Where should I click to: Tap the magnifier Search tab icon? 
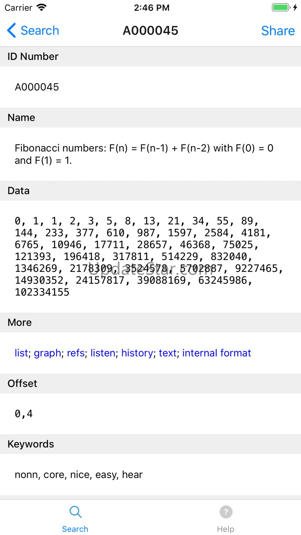click(x=75, y=512)
